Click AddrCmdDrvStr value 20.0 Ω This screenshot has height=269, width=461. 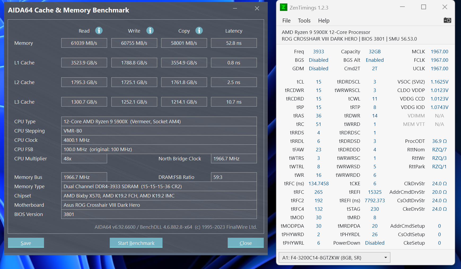[x=439, y=192]
